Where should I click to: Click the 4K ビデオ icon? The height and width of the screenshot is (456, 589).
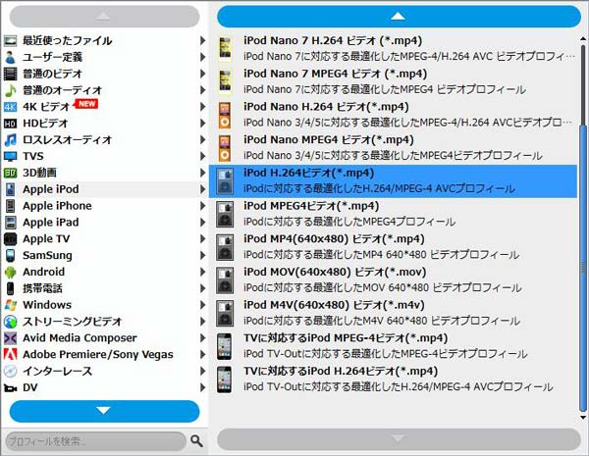pyautogui.click(x=10, y=107)
